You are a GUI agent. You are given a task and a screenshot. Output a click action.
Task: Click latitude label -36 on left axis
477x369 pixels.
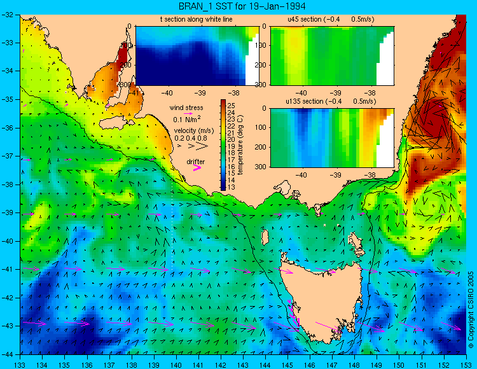click(7, 128)
